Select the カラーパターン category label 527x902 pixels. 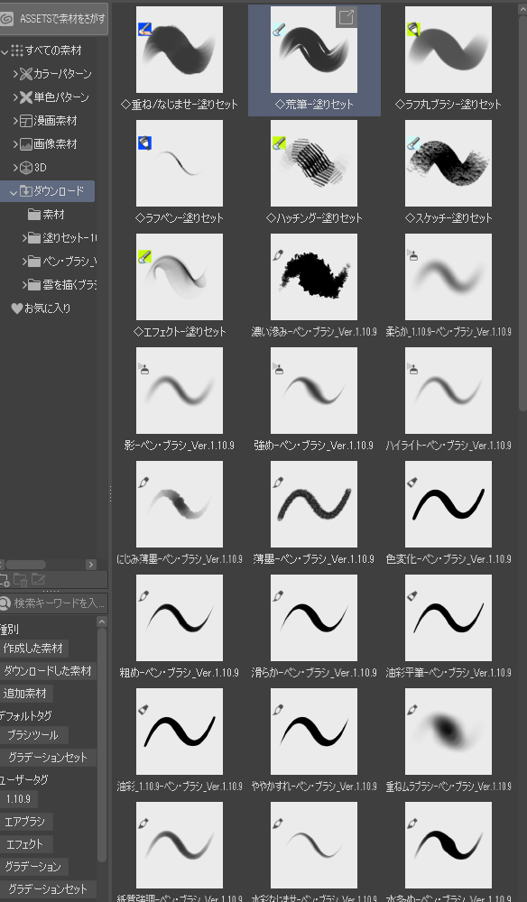coord(62,74)
